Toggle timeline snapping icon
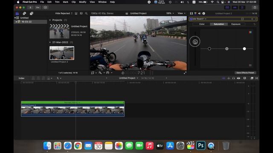Screen dimensions: 273x153 pyautogui.click(x=238, y=78)
